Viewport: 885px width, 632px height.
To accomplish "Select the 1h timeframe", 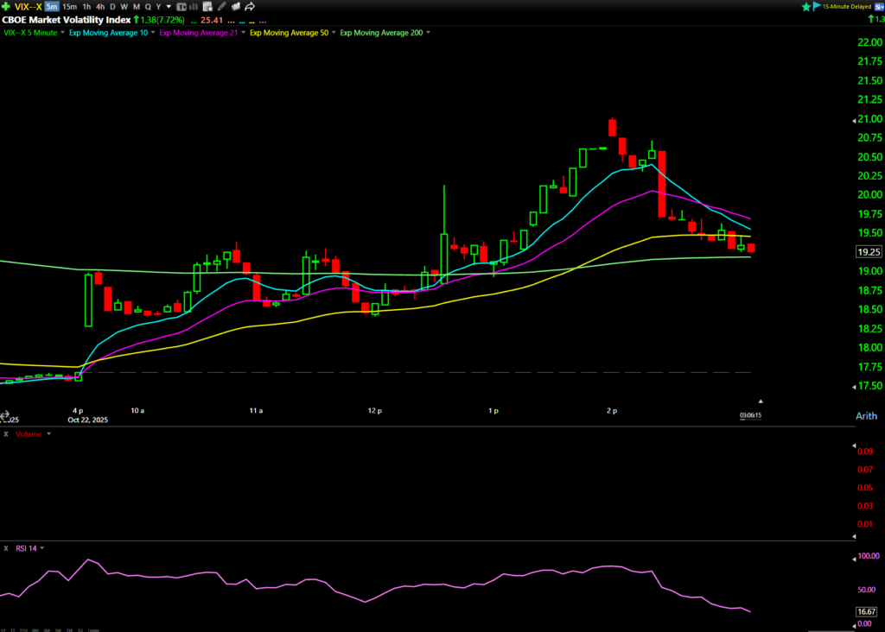I will click(x=86, y=7).
